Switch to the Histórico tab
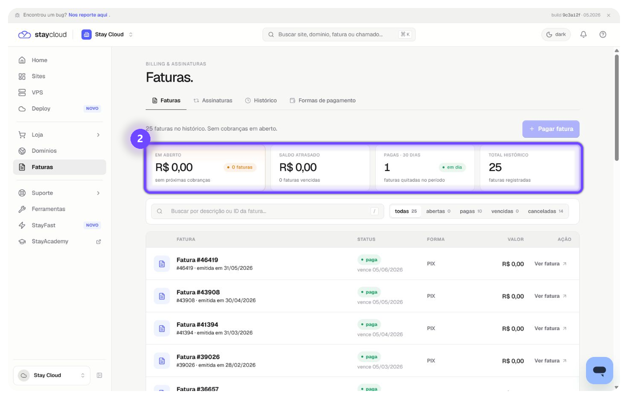The image size is (628, 399). (261, 100)
